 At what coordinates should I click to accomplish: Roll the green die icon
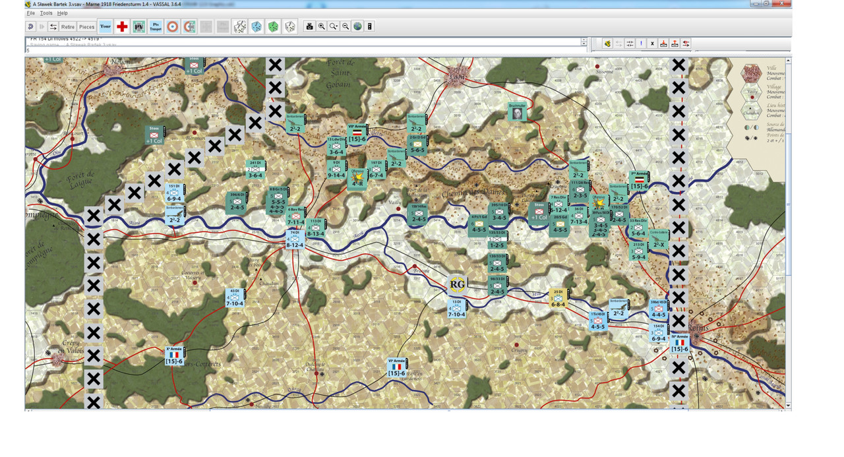point(273,26)
